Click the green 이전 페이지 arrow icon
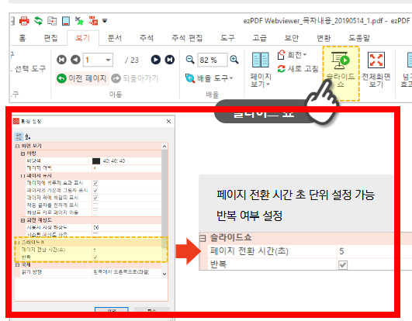The width and height of the screenshot is (412, 321). [61, 78]
